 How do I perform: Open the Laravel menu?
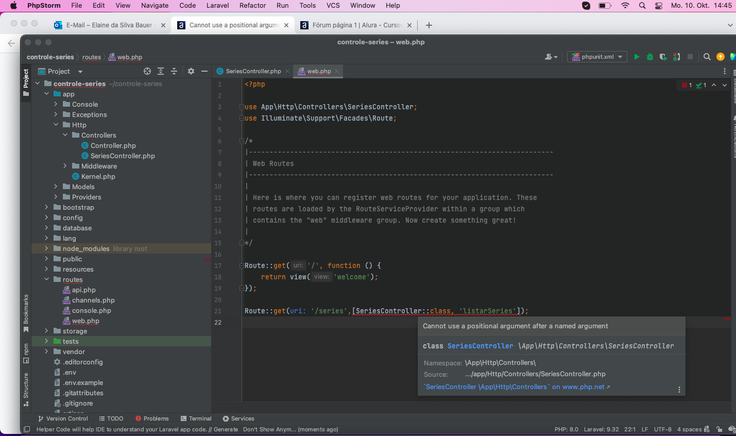[218, 5]
